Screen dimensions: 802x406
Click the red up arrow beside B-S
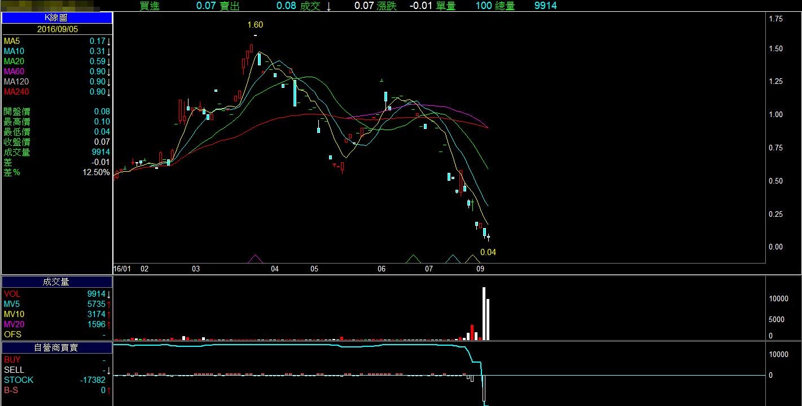(x=108, y=390)
